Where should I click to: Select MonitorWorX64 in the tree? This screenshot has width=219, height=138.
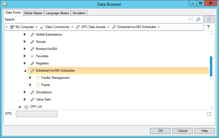46,49
